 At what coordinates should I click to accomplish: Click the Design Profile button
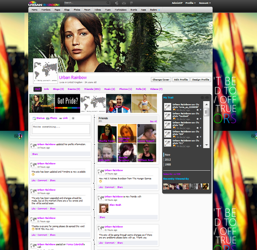[200, 80]
